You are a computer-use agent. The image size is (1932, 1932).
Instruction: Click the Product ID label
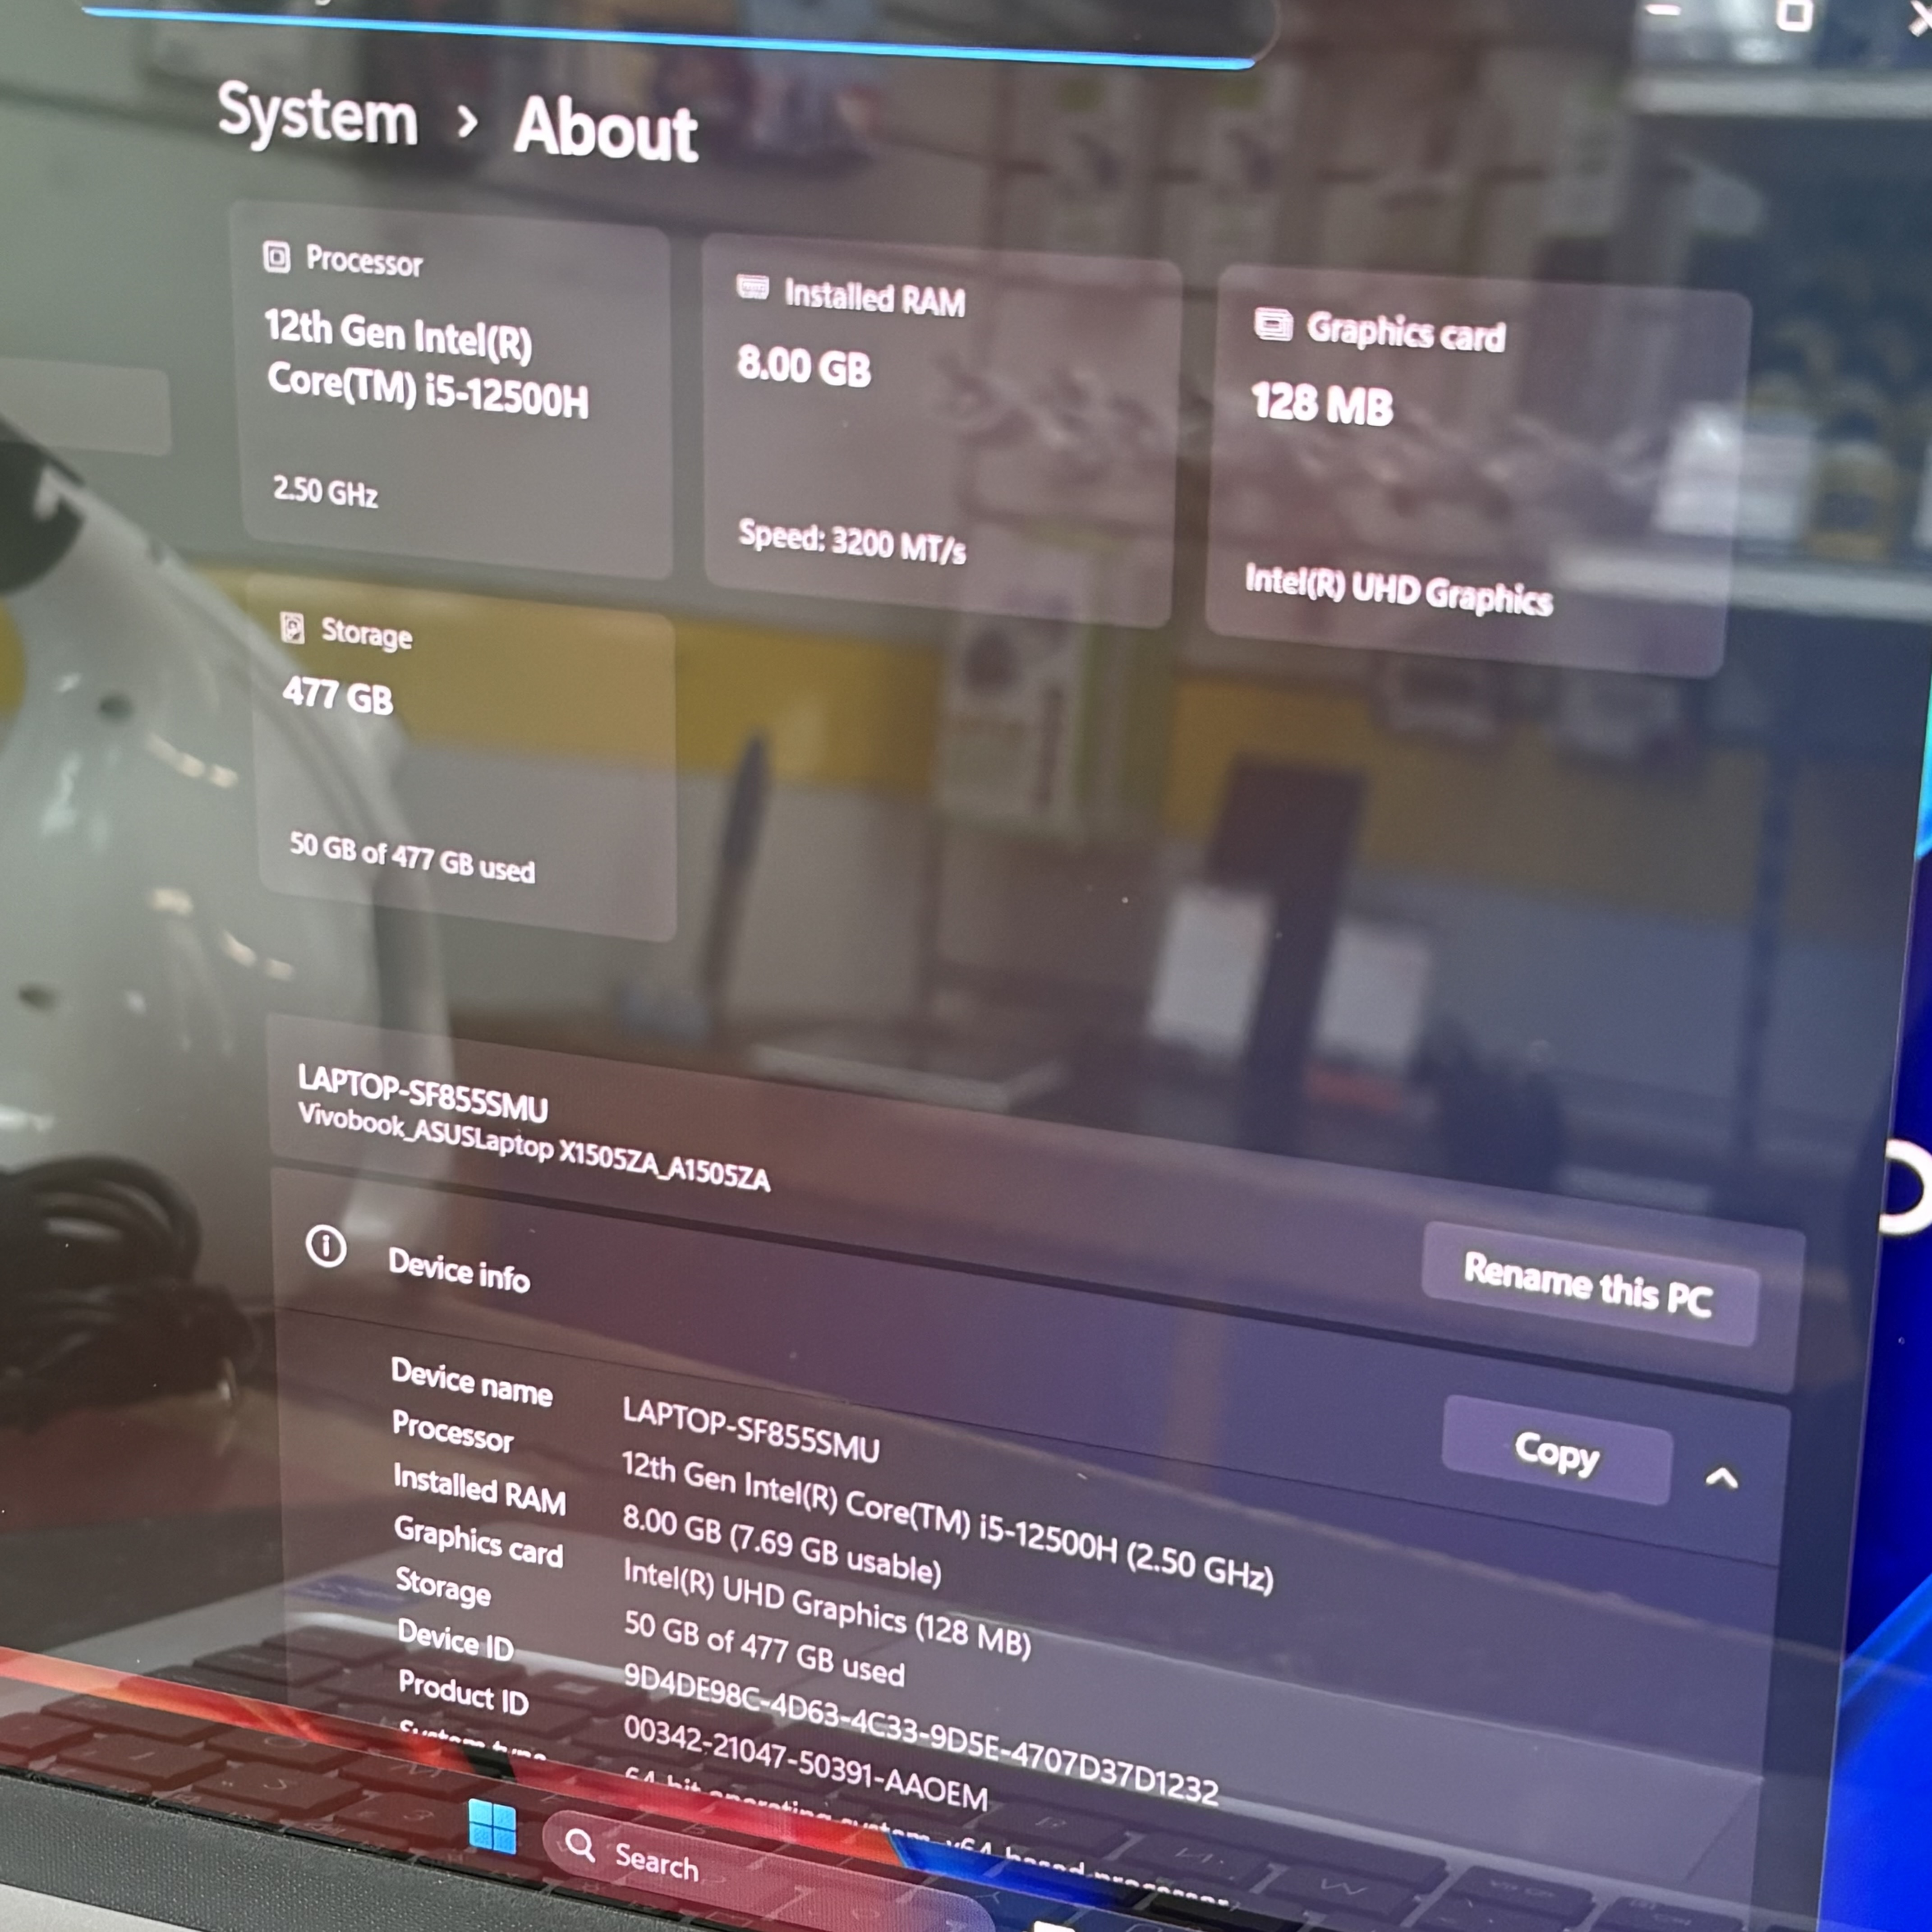pyautogui.click(x=463, y=1692)
